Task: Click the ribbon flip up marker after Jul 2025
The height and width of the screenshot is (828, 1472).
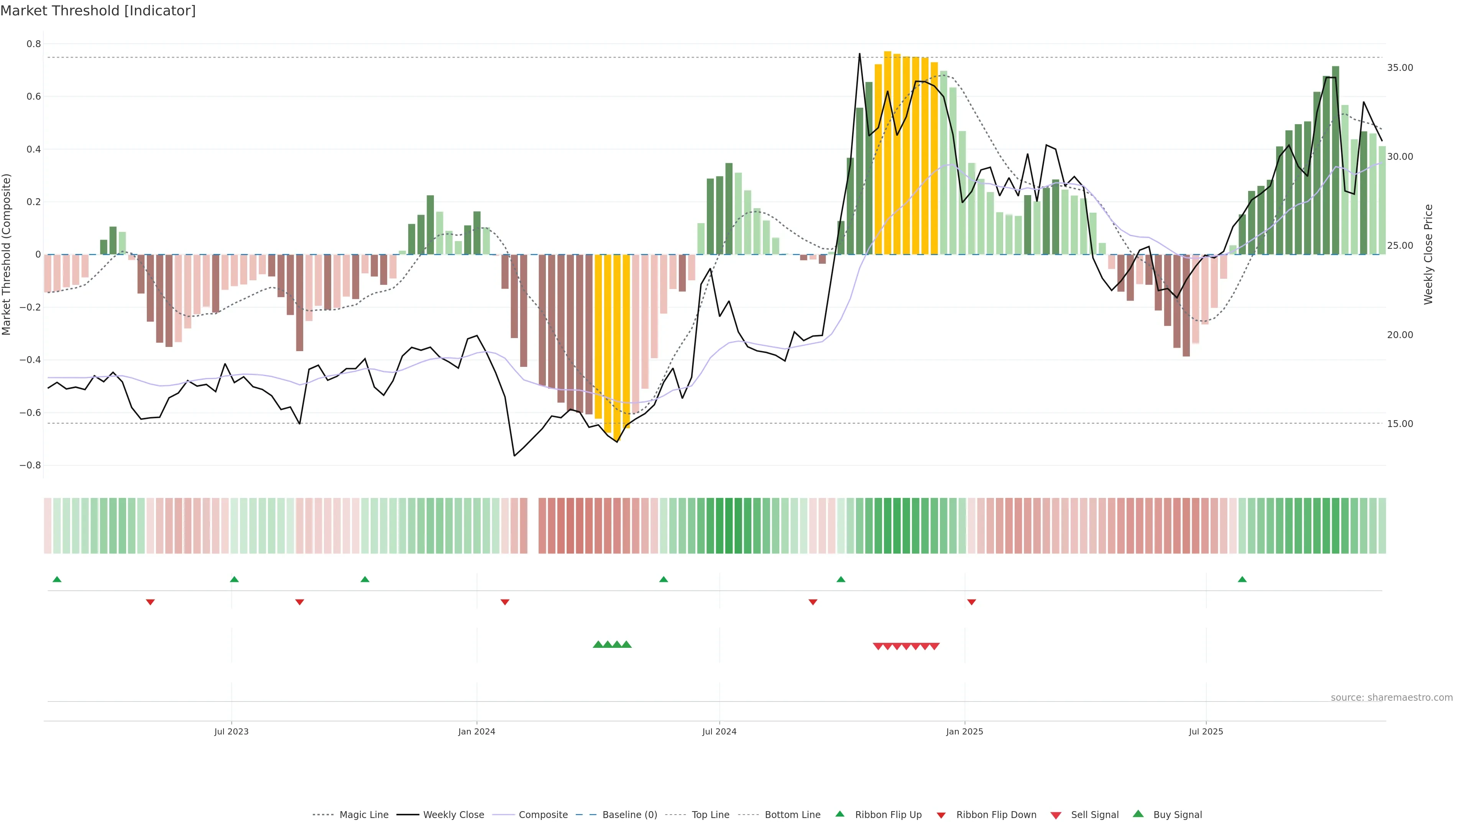Action: click(1242, 580)
